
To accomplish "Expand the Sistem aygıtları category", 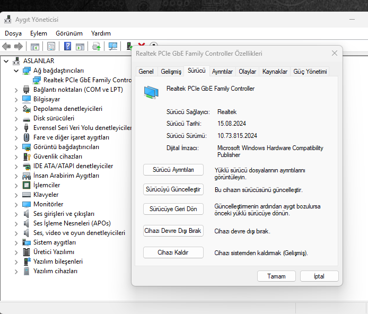I will (x=16, y=243).
